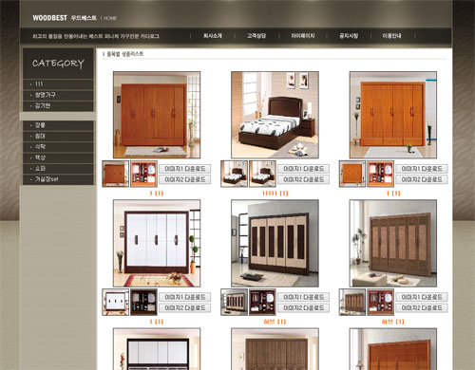Open the 회사소개 menu in top navigation

point(213,36)
